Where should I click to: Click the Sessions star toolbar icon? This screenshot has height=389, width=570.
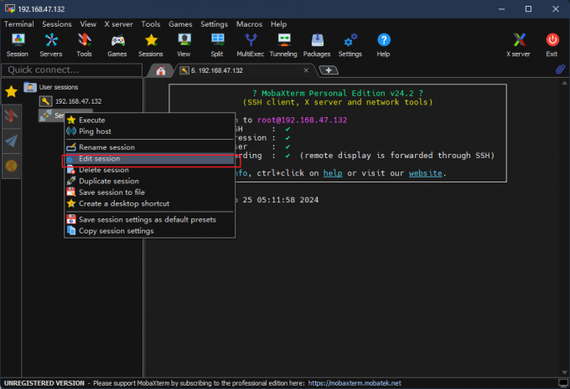pos(151,45)
